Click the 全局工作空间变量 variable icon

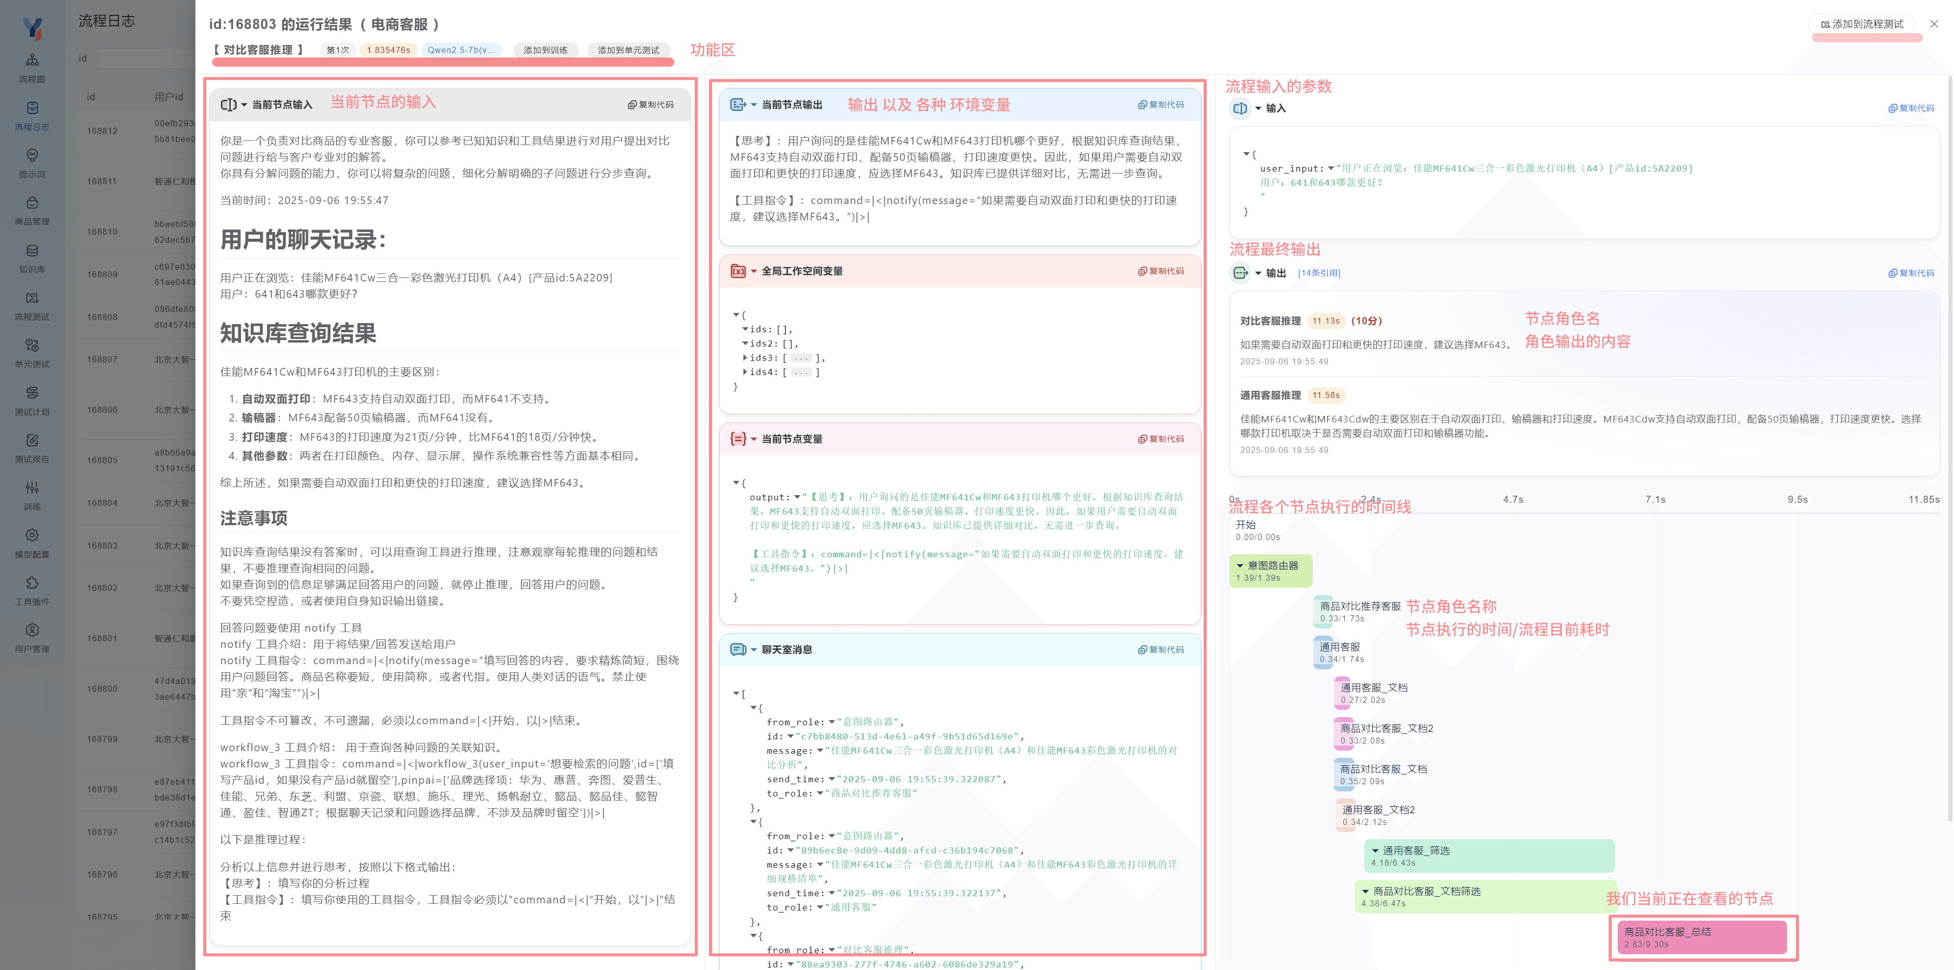(737, 272)
